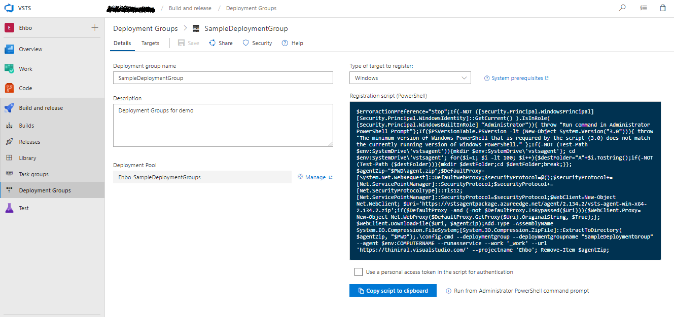
Task: Click Deployment Groups breadcrumb in page title
Action: click(146, 28)
